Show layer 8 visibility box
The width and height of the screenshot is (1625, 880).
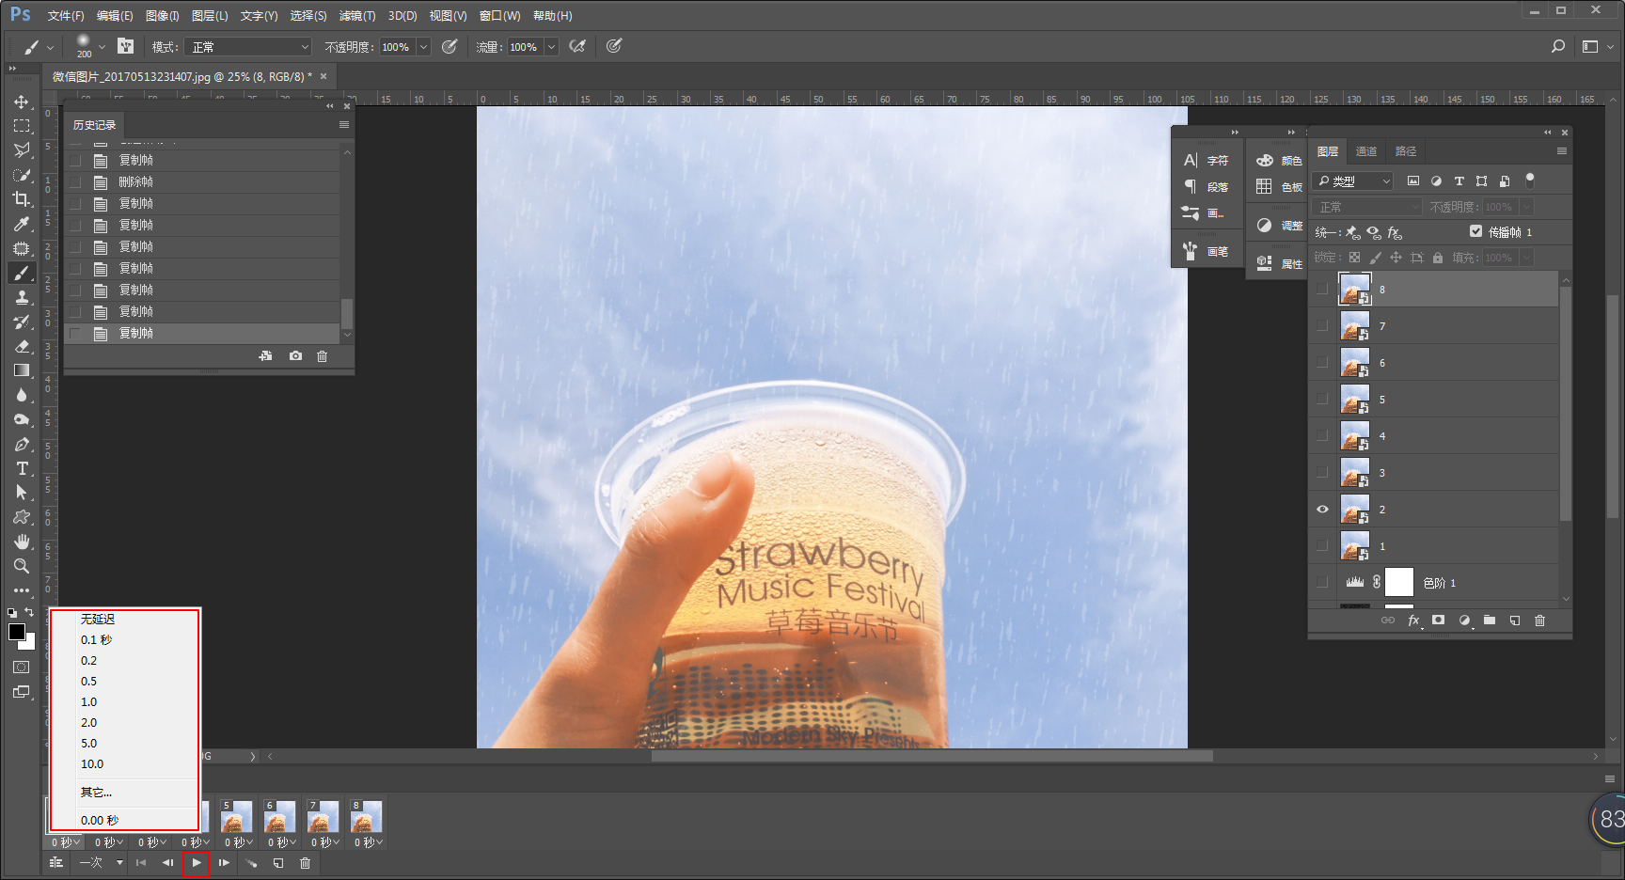click(1323, 290)
